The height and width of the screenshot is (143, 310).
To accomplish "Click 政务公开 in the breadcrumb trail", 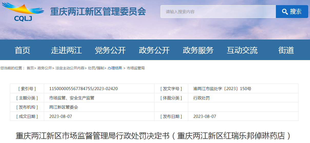I will click(45, 68).
